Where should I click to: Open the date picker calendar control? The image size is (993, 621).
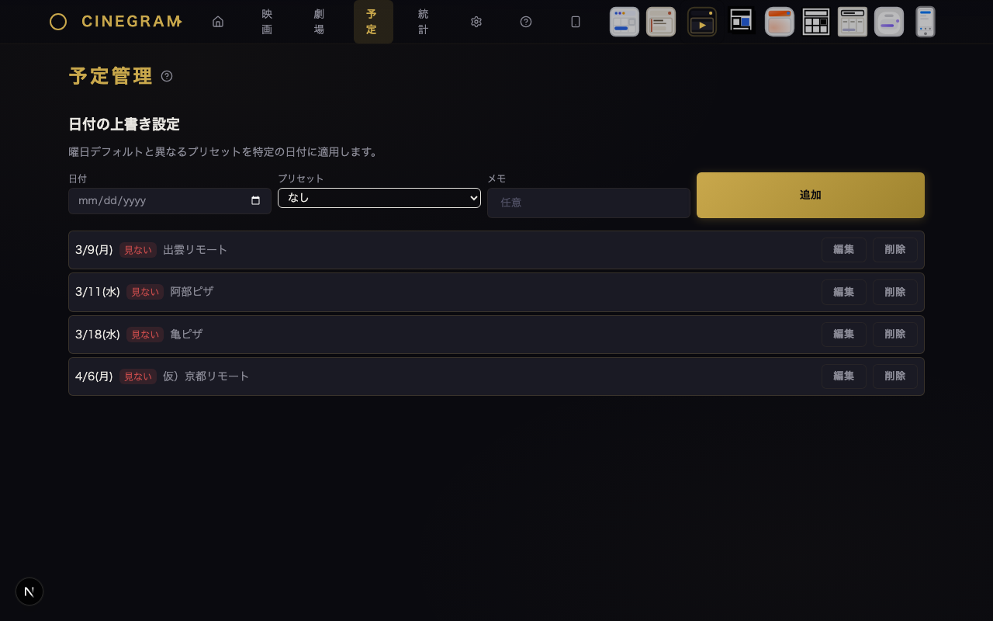(x=256, y=200)
